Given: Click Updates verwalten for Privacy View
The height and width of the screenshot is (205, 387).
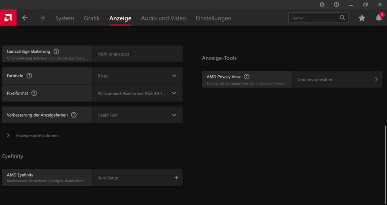Looking at the screenshot, I should coord(337,80).
